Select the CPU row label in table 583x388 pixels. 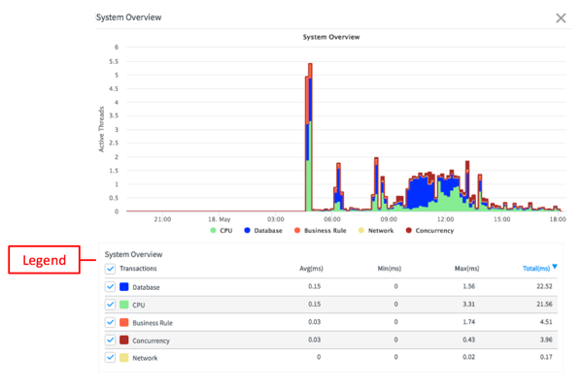[139, 306]
